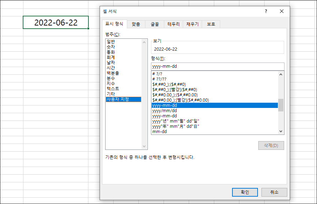Click the 삭제(D) delete button
The height and width of the screenshot is (204, 317).
click(271, 145)
